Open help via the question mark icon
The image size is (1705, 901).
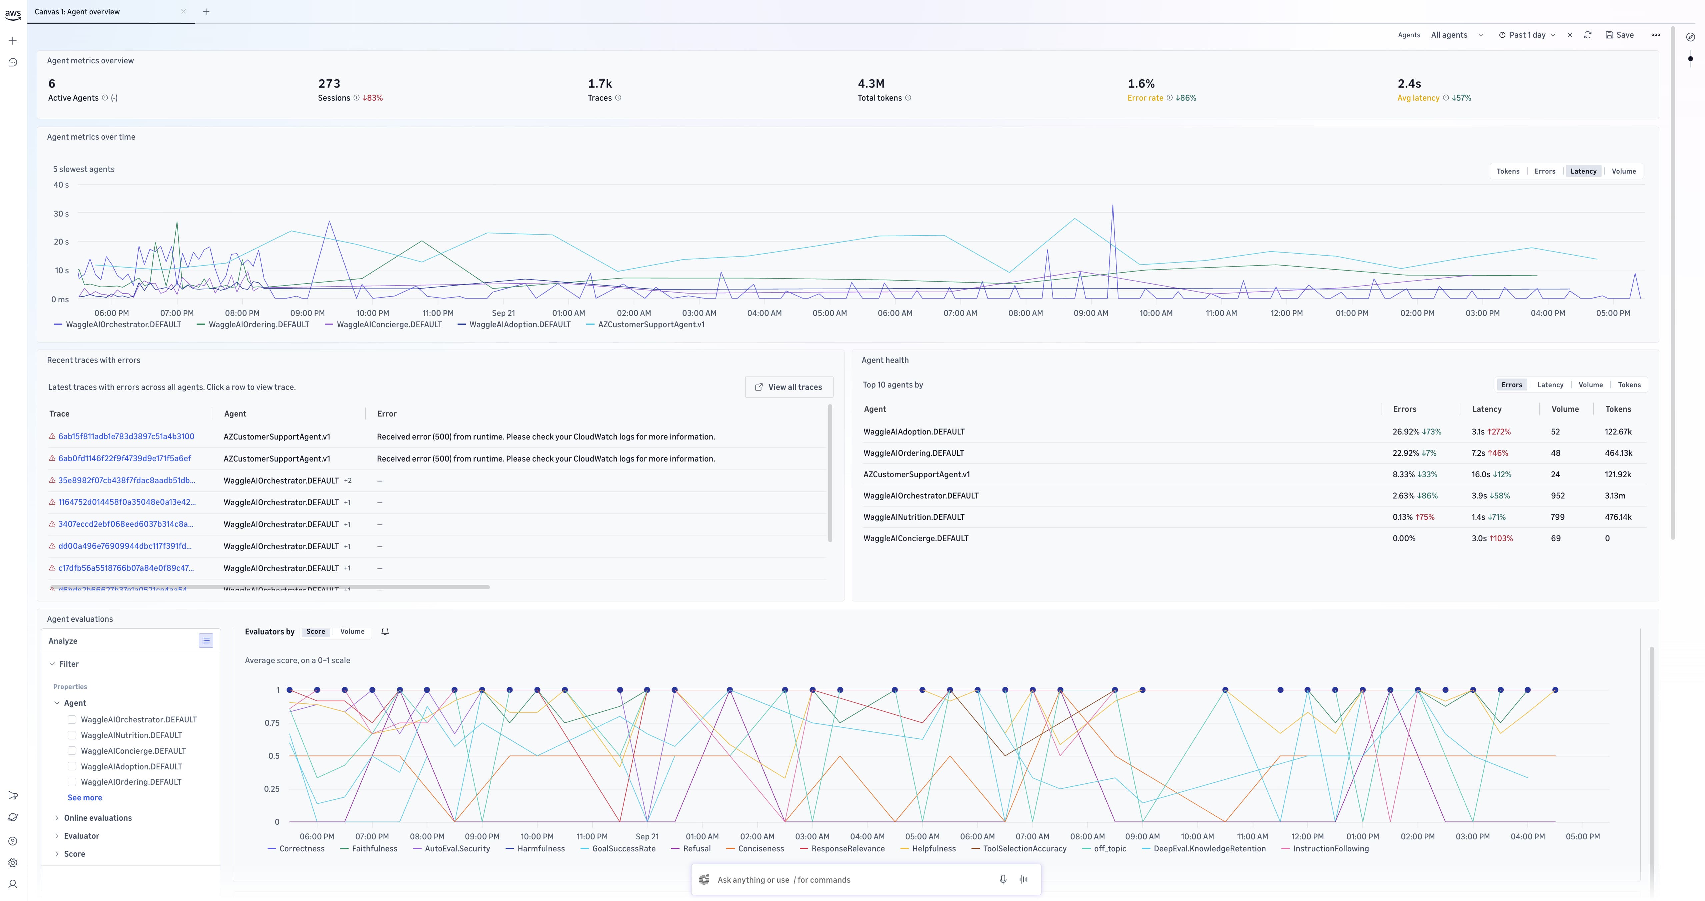[13, 841]
